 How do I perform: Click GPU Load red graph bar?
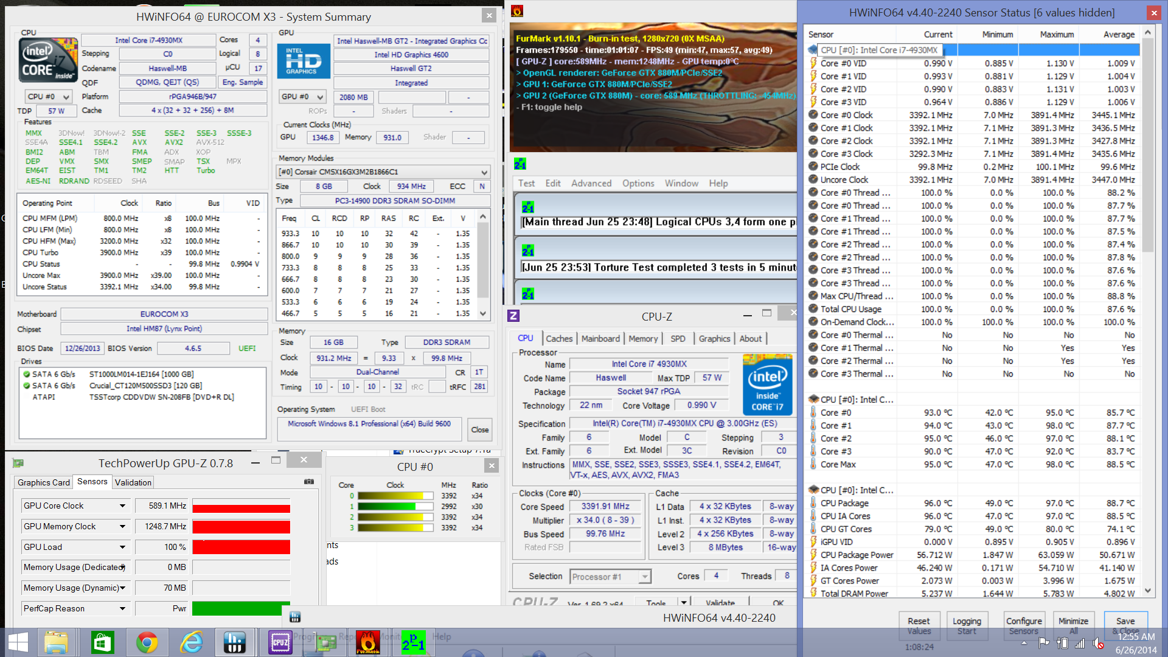pos(242,547)
